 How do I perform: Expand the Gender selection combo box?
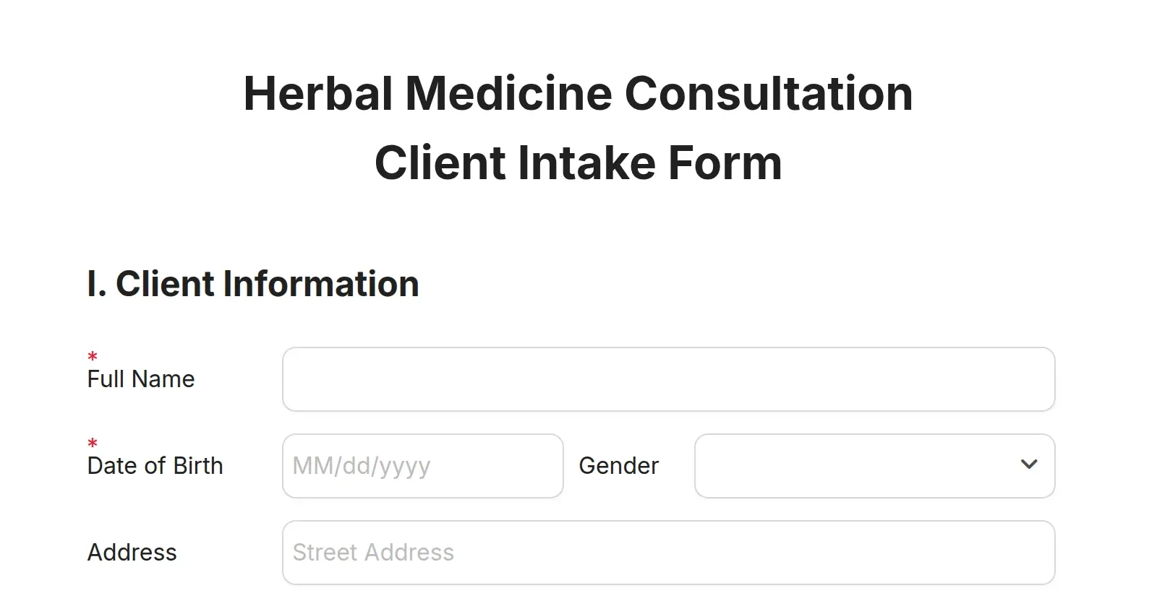[875, 466]
